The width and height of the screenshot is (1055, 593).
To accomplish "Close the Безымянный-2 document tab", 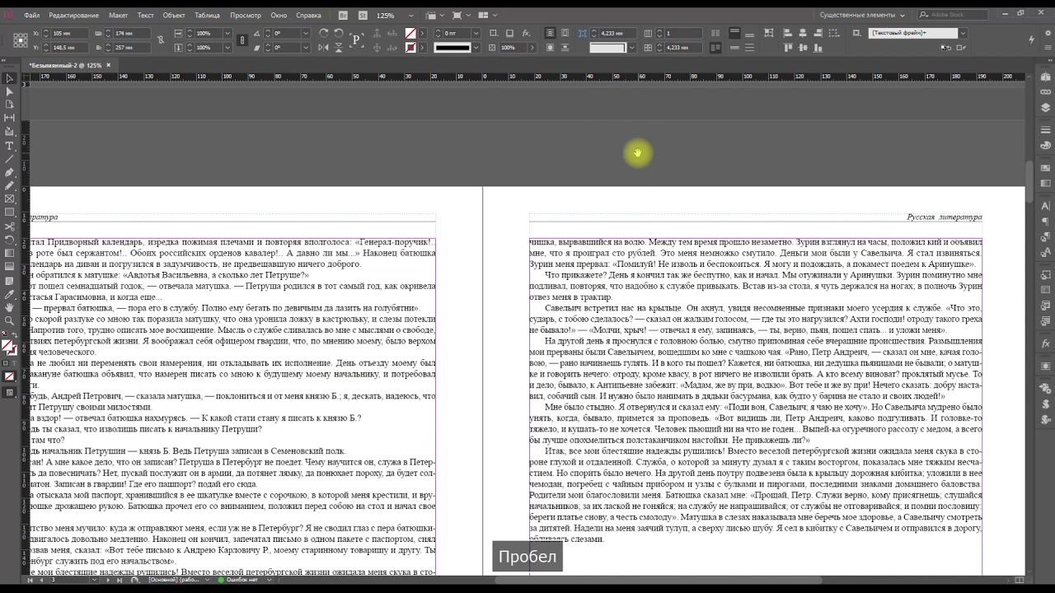I will tap(107, 65).
